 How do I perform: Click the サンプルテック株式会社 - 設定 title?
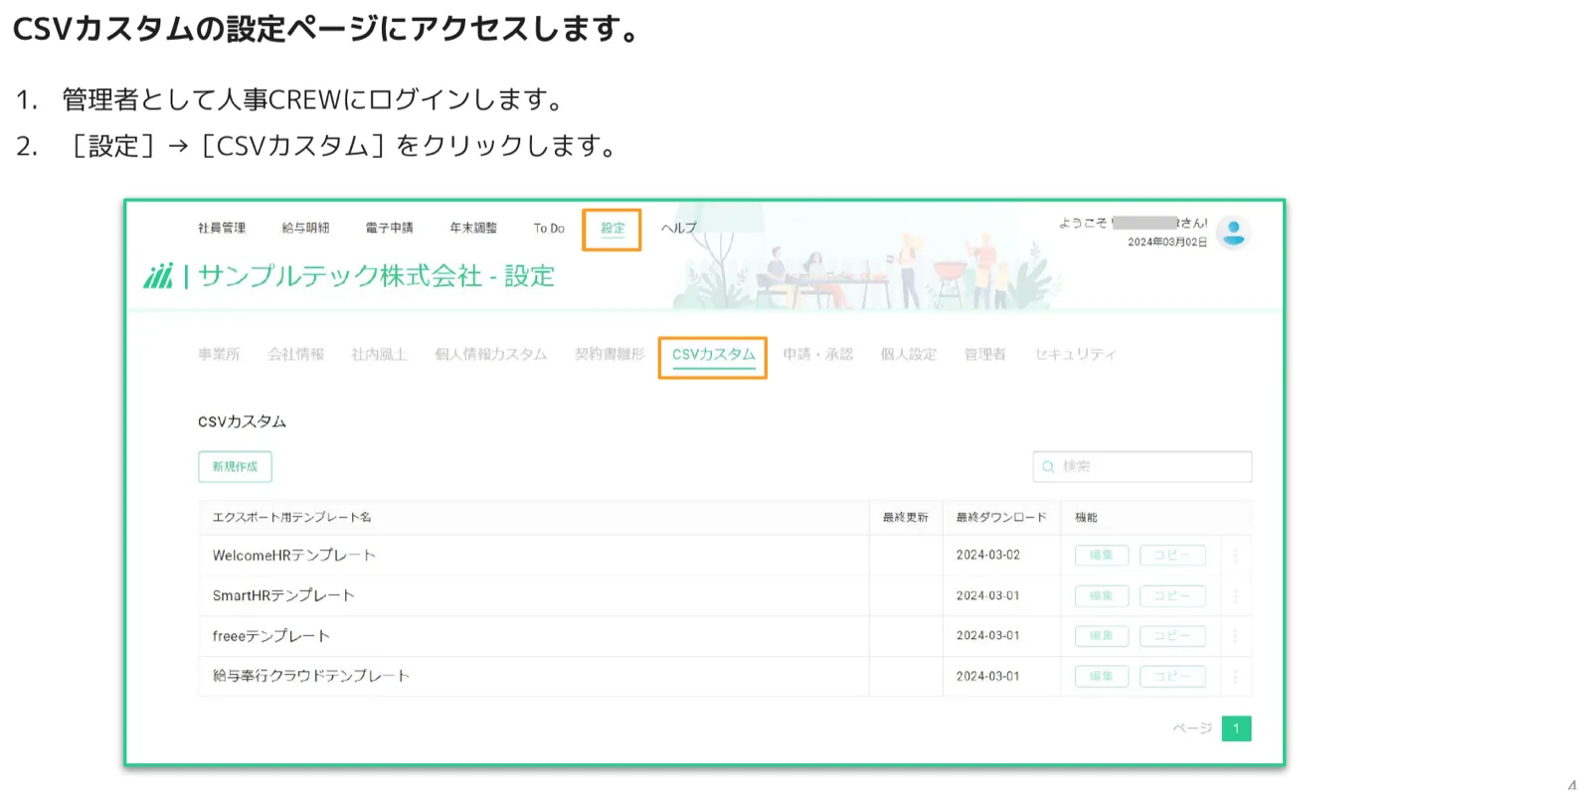(376, 276)
